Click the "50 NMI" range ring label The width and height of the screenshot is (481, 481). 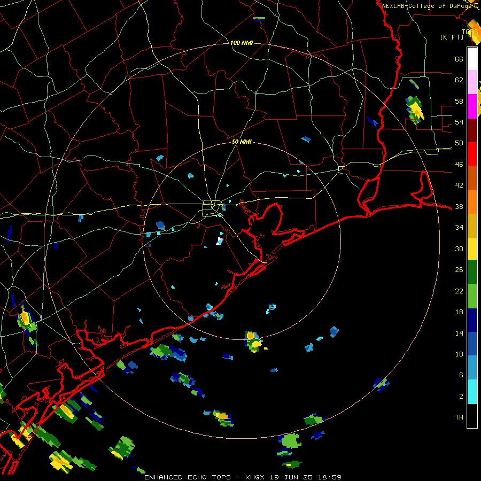pyautogui.click(x=242, y=142)
